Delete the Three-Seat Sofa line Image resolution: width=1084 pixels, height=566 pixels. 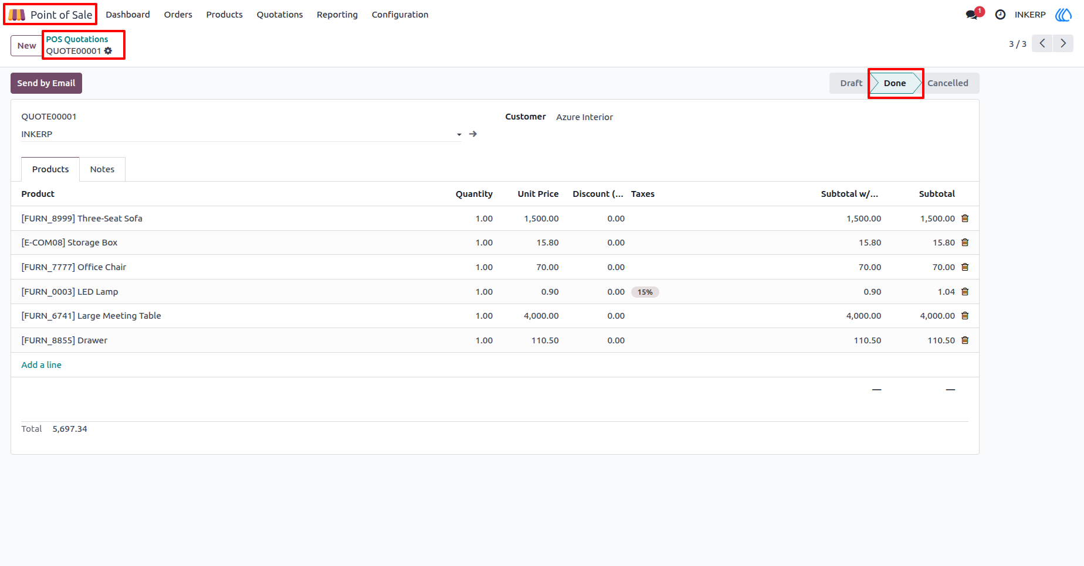(965, 219)
